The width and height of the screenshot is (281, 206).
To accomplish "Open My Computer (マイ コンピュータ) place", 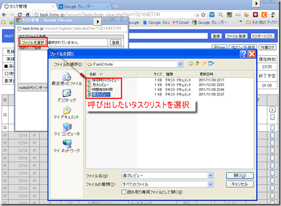I will click(x=67, y=129).
